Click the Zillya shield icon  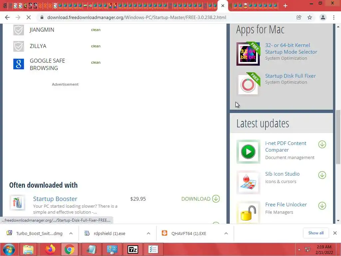tap(19, 46)
